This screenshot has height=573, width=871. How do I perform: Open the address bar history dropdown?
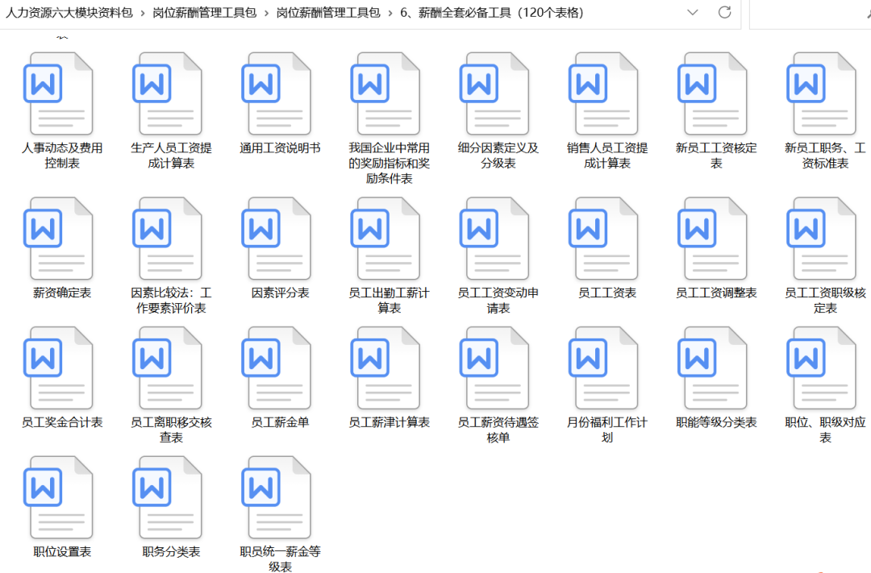tap(692, 12)
